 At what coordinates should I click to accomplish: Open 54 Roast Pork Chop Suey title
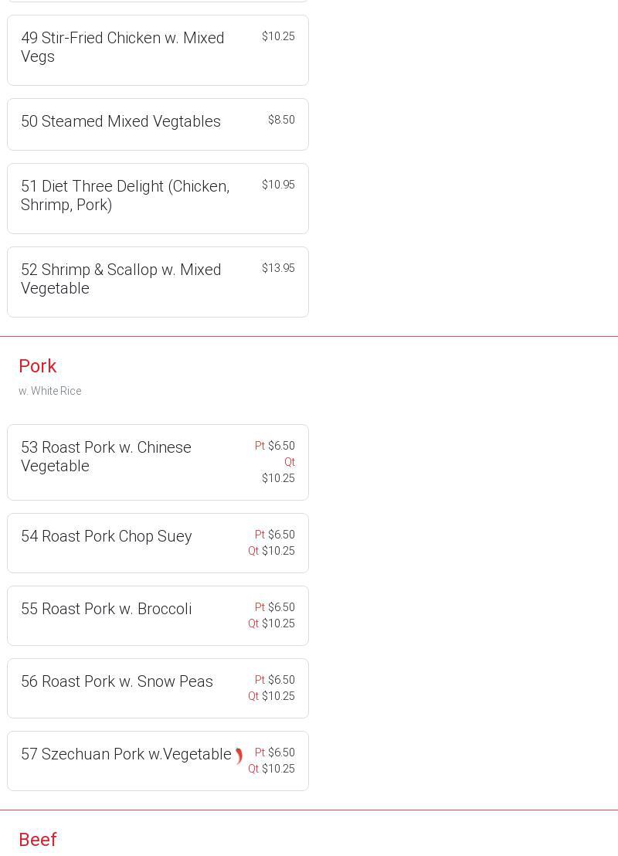pos(107,536)
